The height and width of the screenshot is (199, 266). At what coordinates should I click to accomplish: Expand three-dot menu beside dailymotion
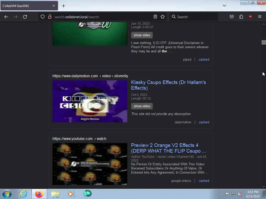tap(195, 122)
